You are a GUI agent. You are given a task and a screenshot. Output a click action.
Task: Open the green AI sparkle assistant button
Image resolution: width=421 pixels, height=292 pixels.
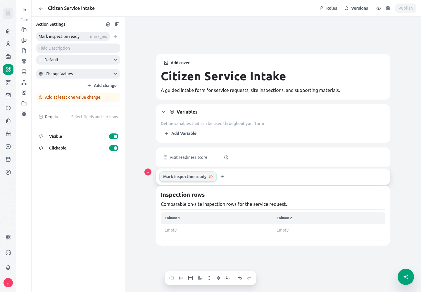click(406, 277)
